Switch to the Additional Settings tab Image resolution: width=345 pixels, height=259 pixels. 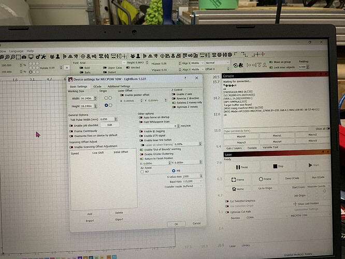119,87
